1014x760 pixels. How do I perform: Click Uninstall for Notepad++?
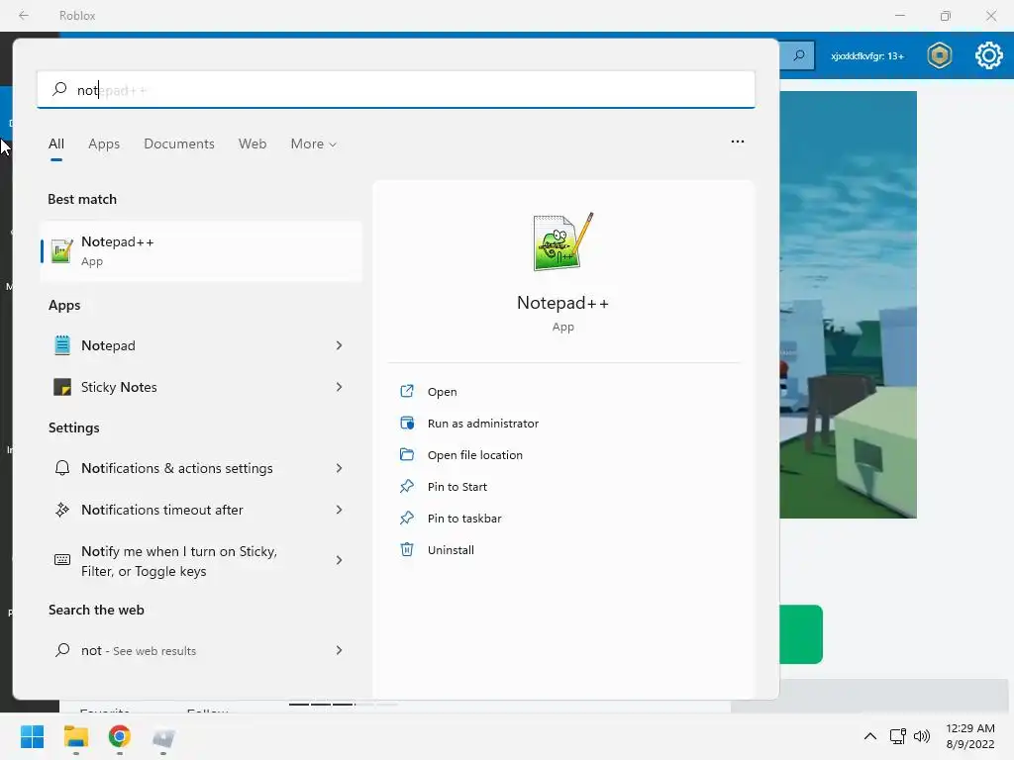(x=451, y=550)
